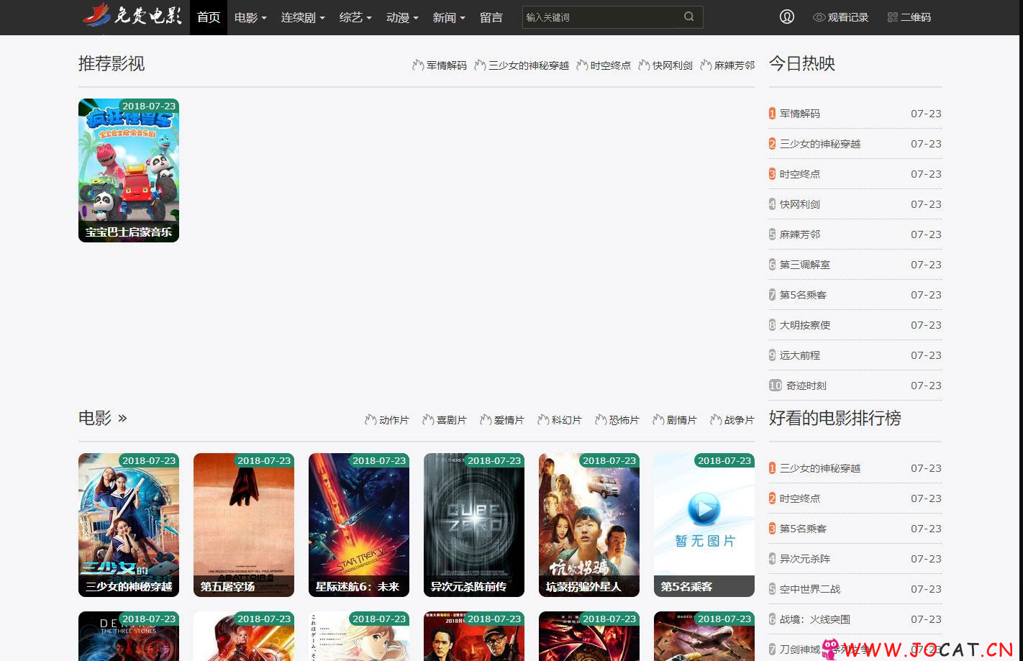This screenshot has width=1023, height=661.
Task: Click the play icon on 第5名乘客 poster
Action: [704, 509]
